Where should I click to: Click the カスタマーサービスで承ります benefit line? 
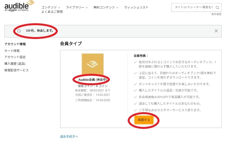tap(170, 110)
